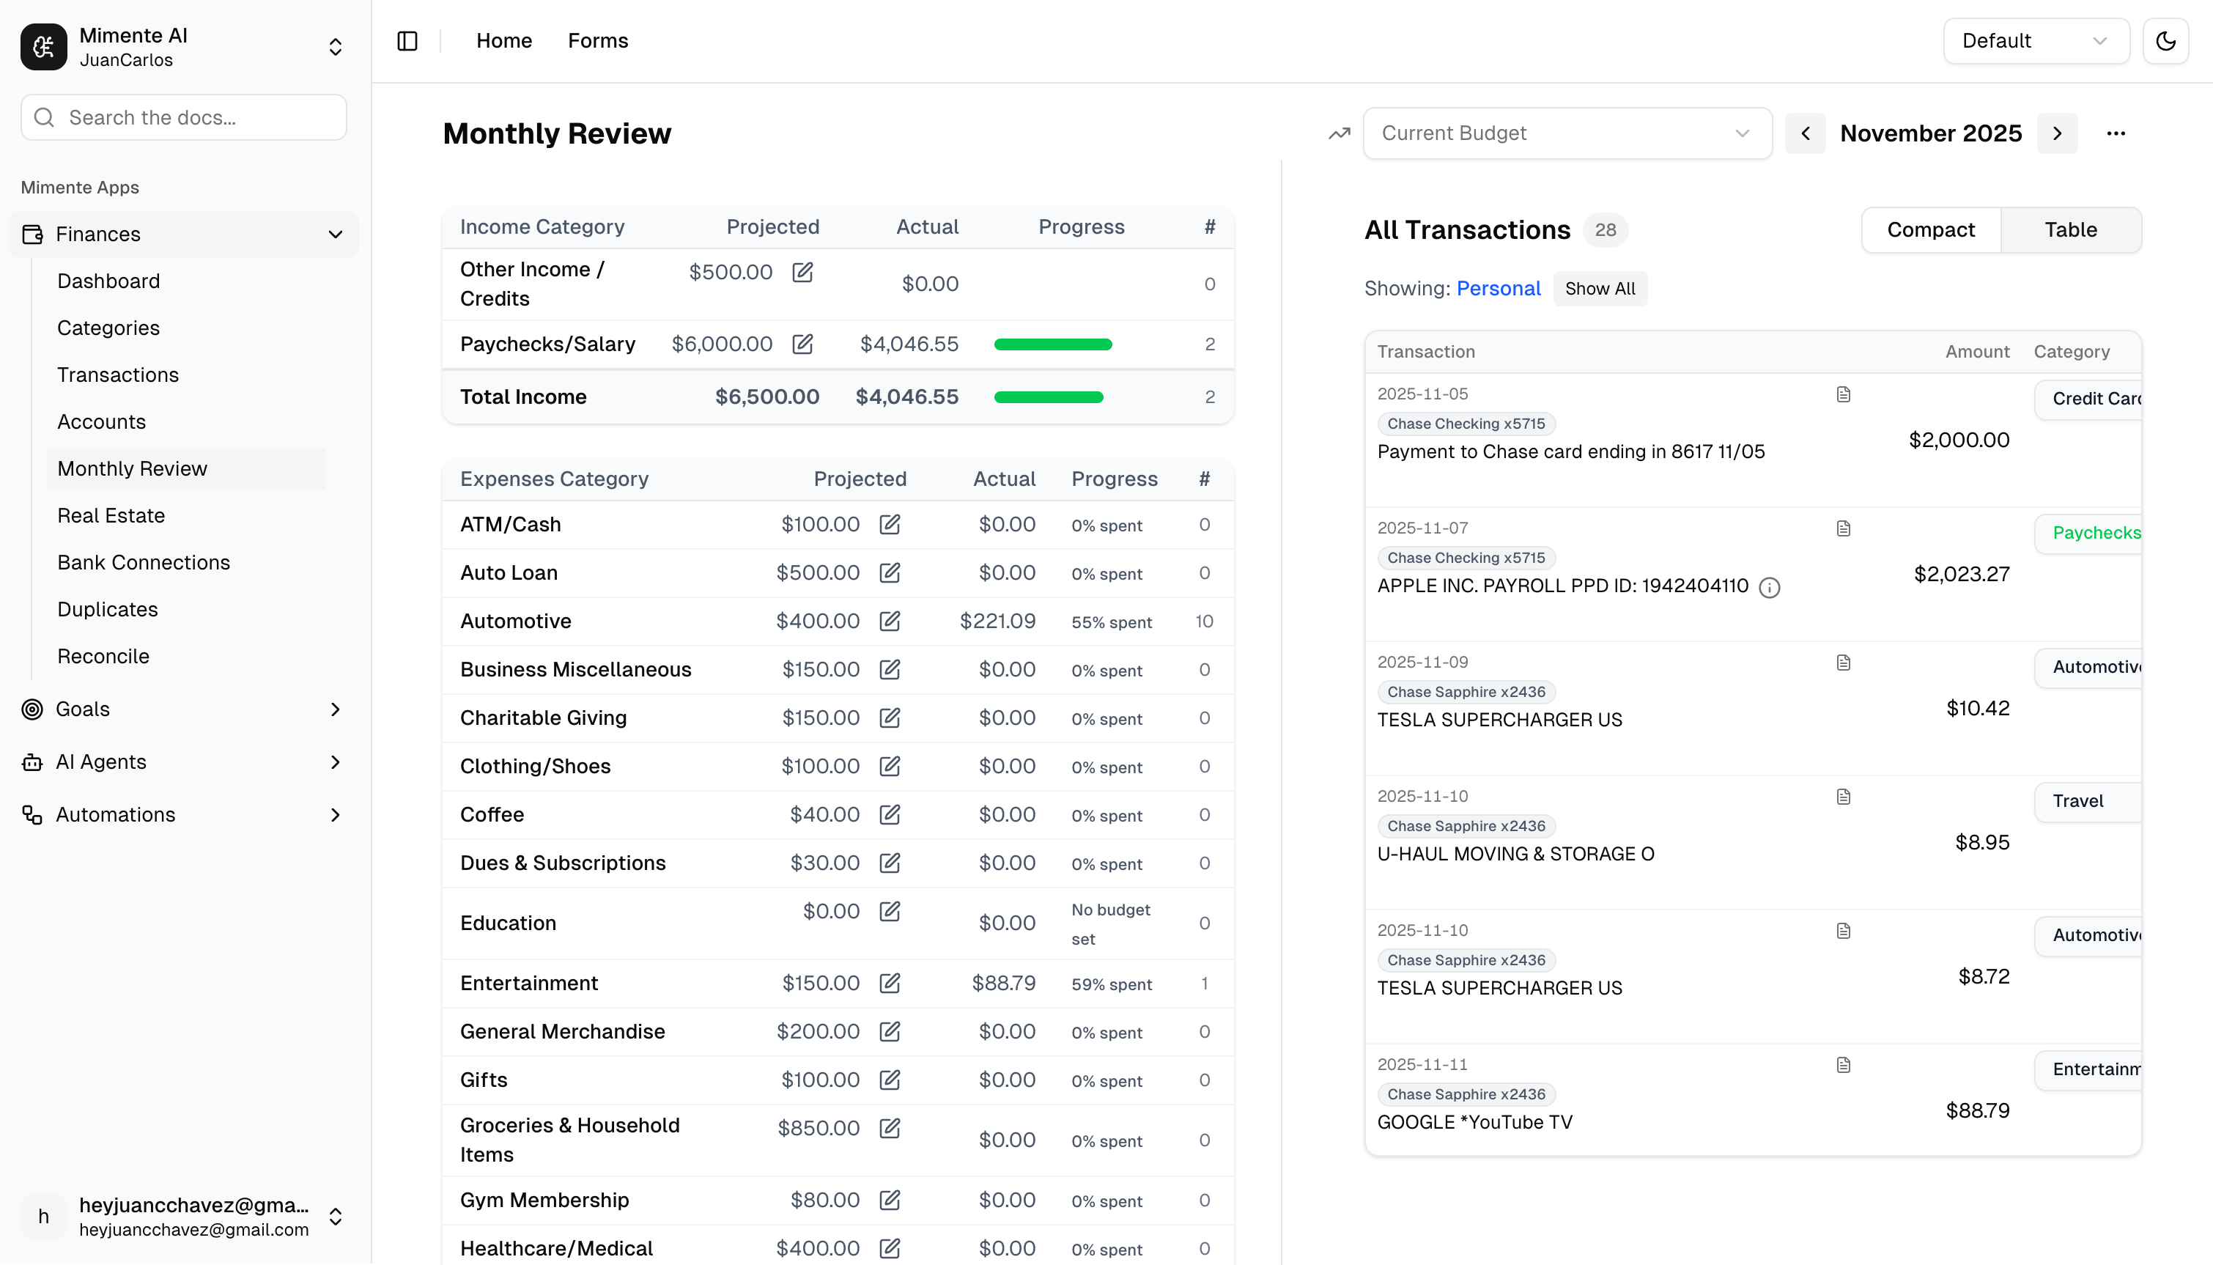
Task: Open note icon for Payment to Chase card transaction
Action: tap(1843, 394)
